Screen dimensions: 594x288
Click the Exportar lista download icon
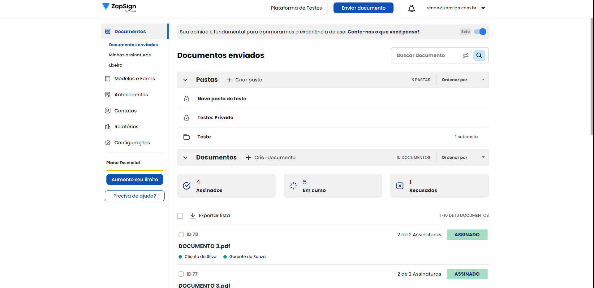coord(193,216)
